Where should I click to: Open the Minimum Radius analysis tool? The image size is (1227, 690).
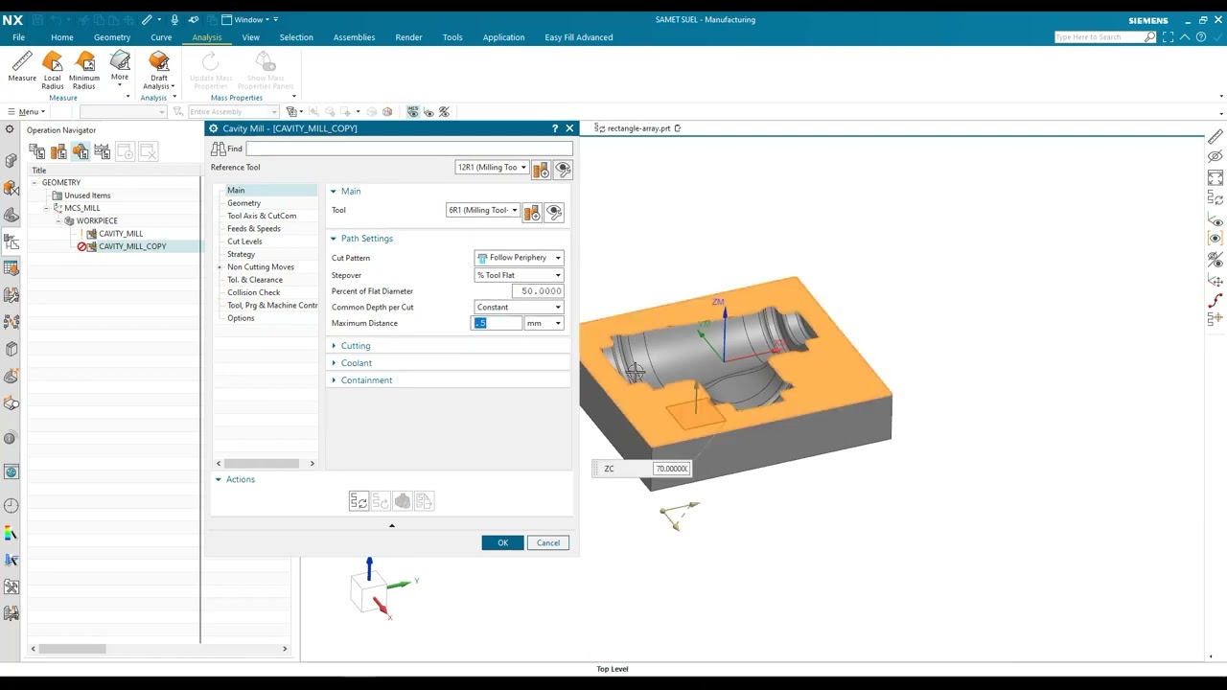coord(84,71)
